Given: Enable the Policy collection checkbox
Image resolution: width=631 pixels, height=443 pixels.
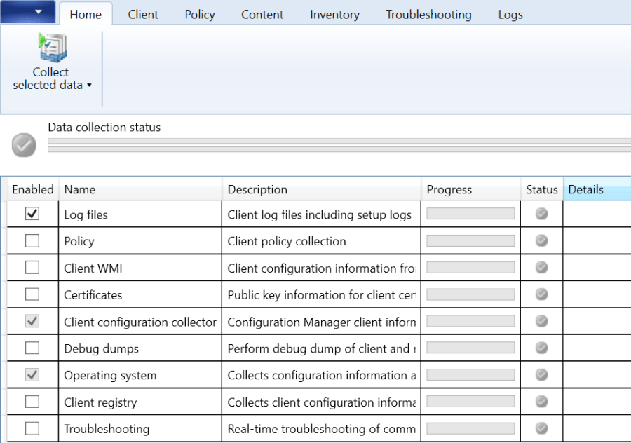Looking at the screenshot, I should [31, 240].
